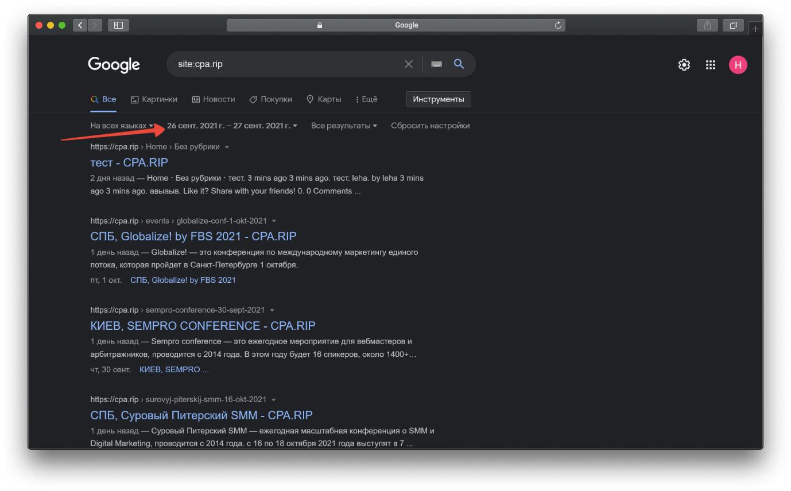Expand the 'Все результаты' dropdown
The height and width of the screenshot is (491, 791).
click(x=344, y=126)
